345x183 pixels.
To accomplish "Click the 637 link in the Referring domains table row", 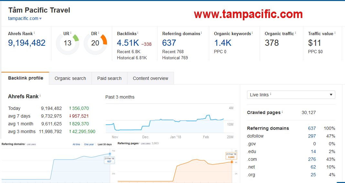I will [312, 128].
